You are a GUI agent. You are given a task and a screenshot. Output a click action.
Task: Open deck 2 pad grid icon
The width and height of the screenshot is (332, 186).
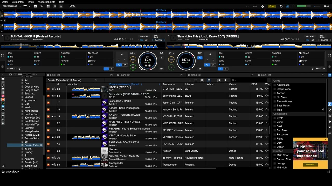click(329, 55)
